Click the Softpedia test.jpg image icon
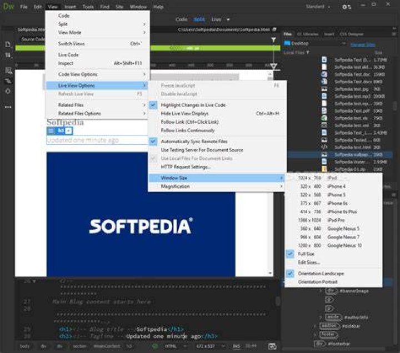 tap(324, 89)
